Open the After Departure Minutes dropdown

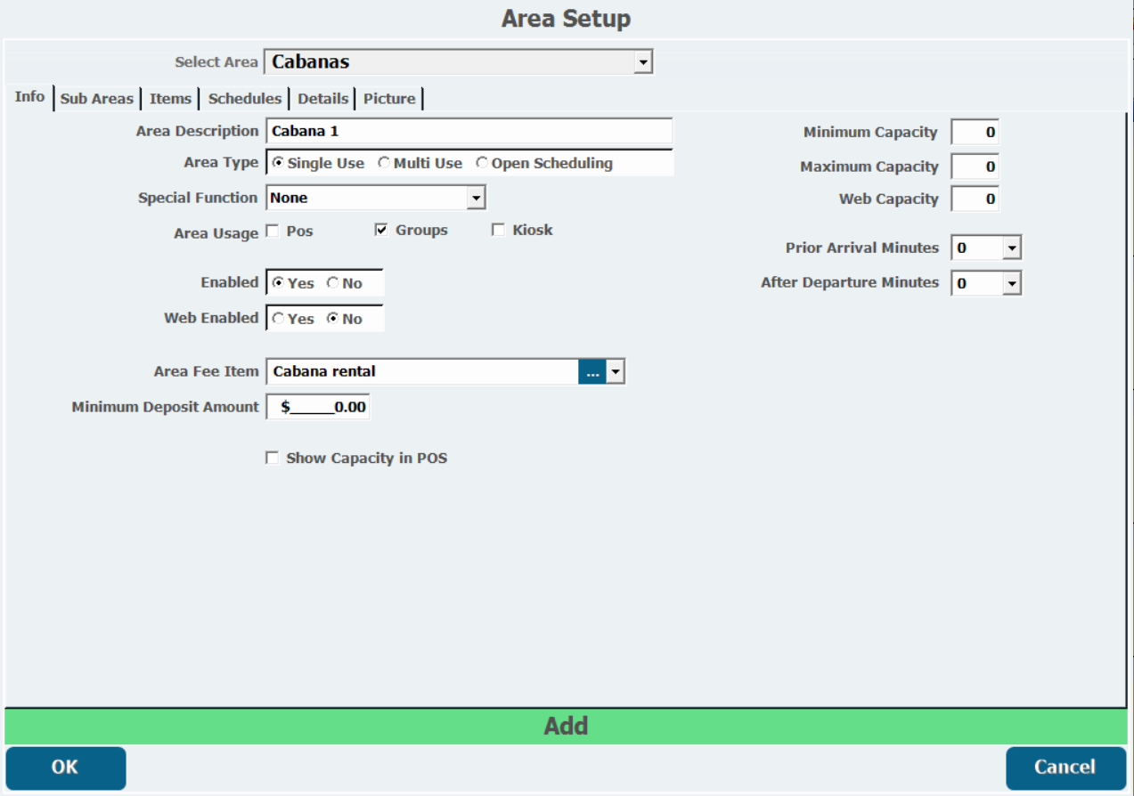coord(1011,284)
